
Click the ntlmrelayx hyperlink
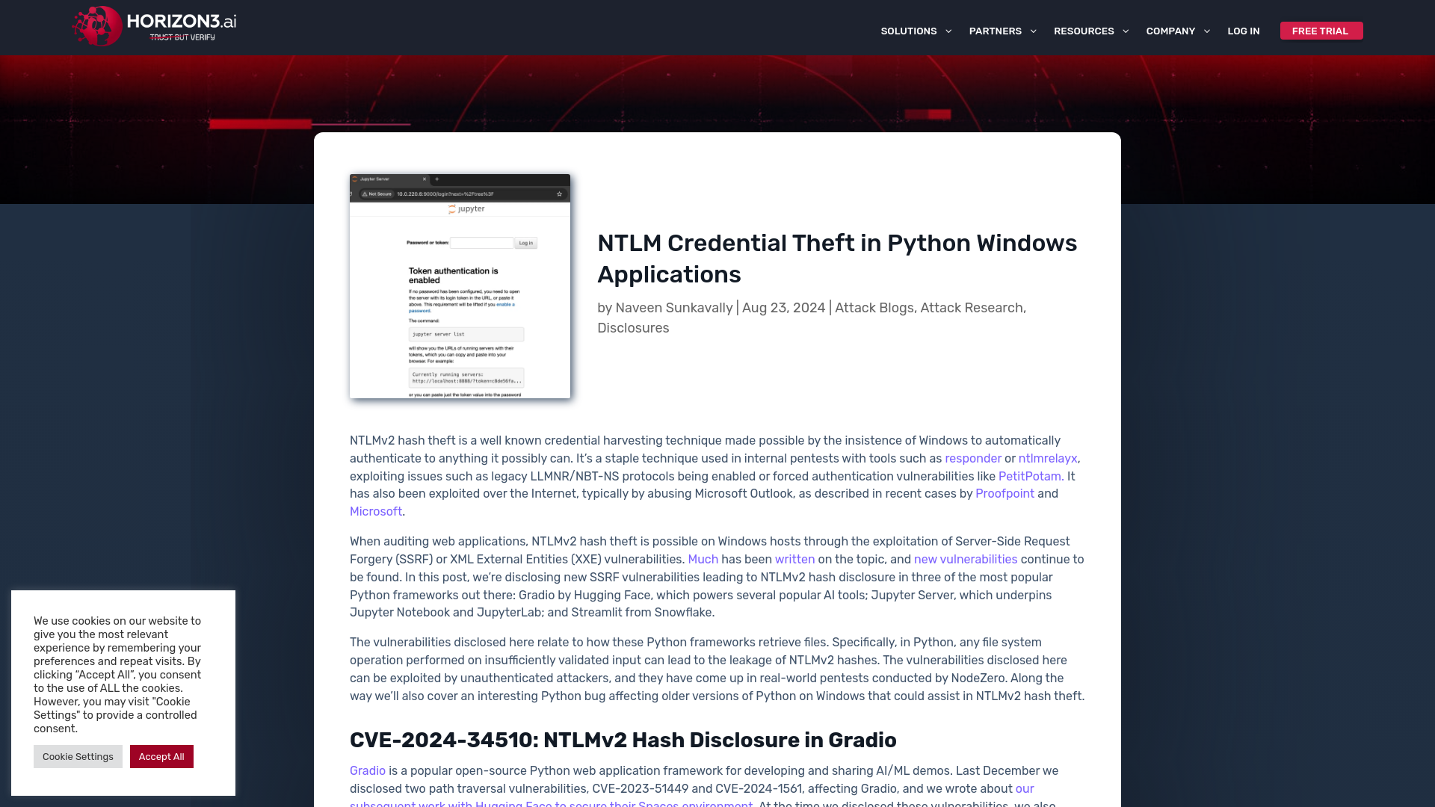1048,457
